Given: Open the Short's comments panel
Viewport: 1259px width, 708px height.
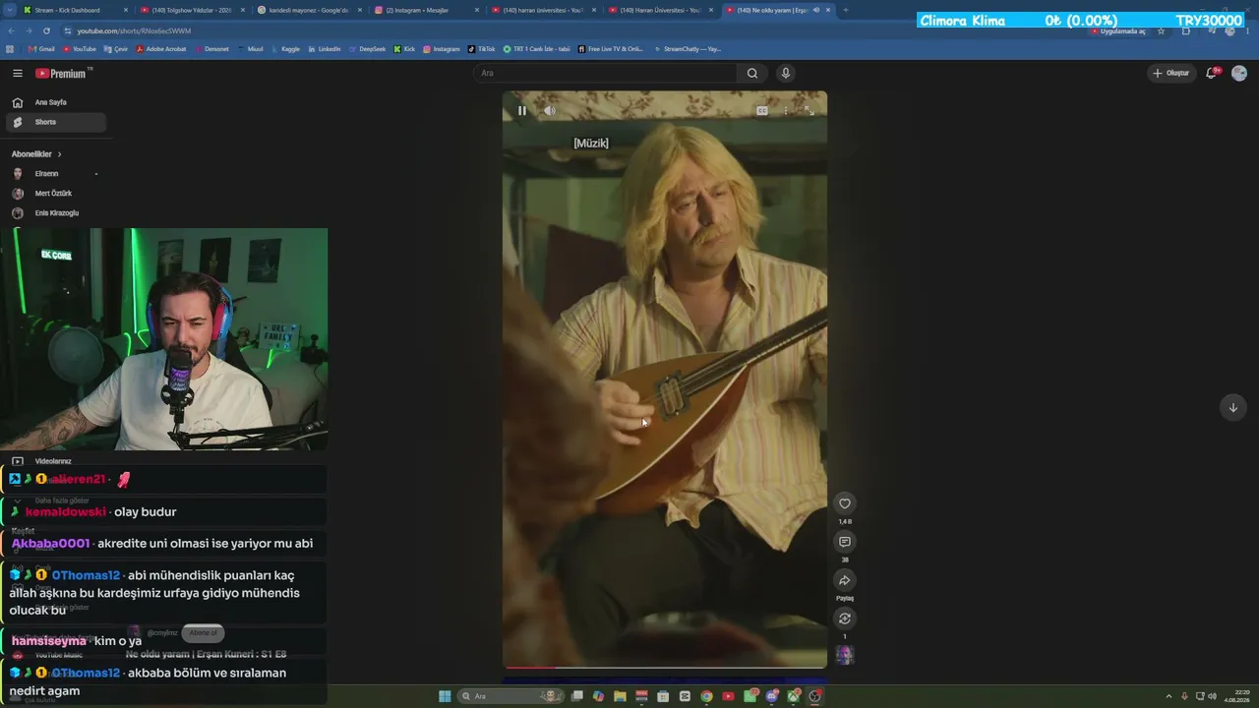Looking at the screenshot, I should click(844, 542).
